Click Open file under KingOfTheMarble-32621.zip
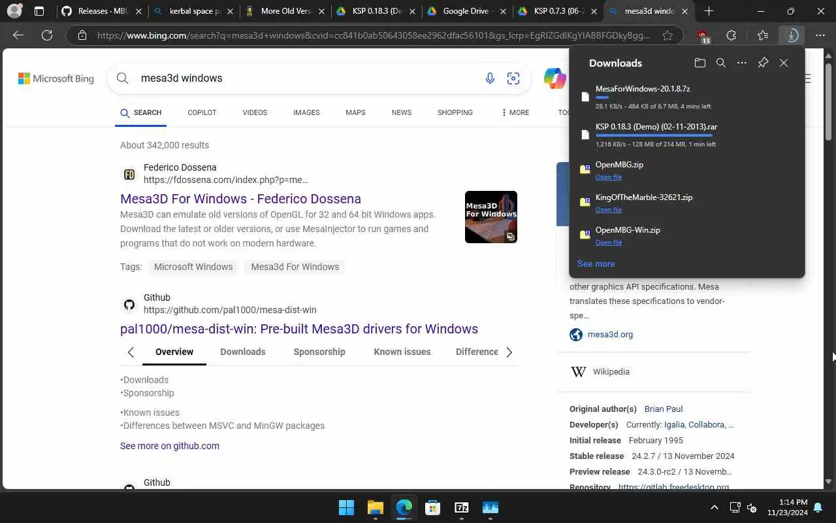Viewport: 836px width, 523px height. tap(609, 210)
